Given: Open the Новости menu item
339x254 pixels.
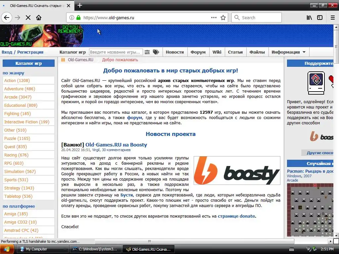Looking at the screenshot, I should point(175,52).
